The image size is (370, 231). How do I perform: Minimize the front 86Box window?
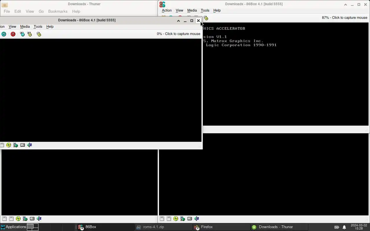[185, 21]
